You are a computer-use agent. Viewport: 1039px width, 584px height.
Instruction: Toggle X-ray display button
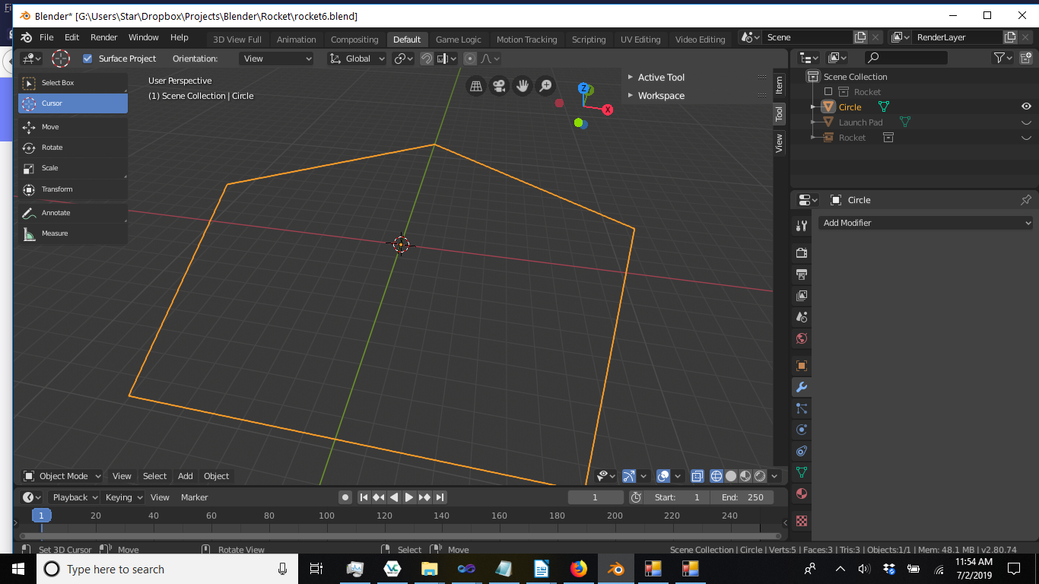click(x=697, y=476)
